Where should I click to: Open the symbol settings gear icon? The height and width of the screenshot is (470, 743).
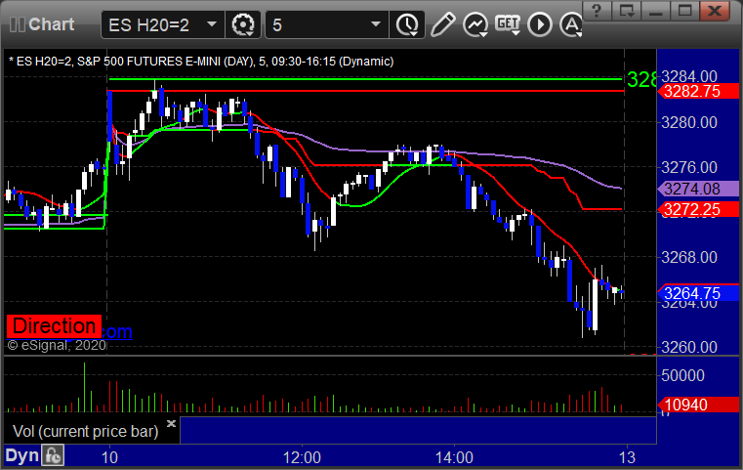tap(243, 24)
